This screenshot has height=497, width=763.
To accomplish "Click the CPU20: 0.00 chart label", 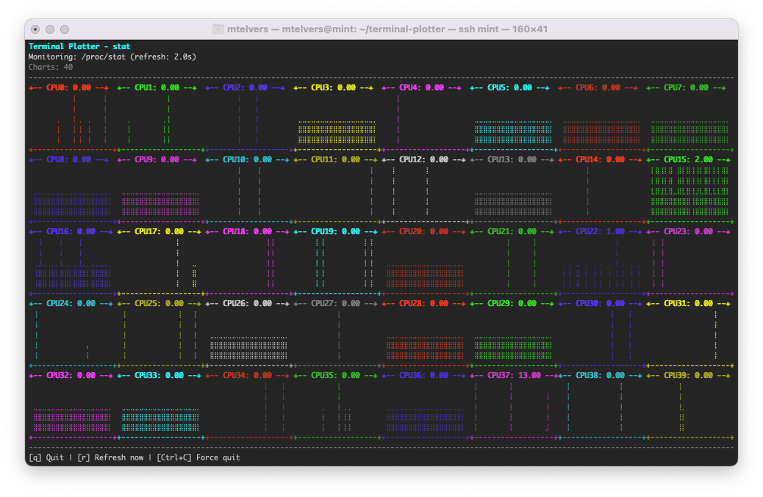I will coord(424,232).
